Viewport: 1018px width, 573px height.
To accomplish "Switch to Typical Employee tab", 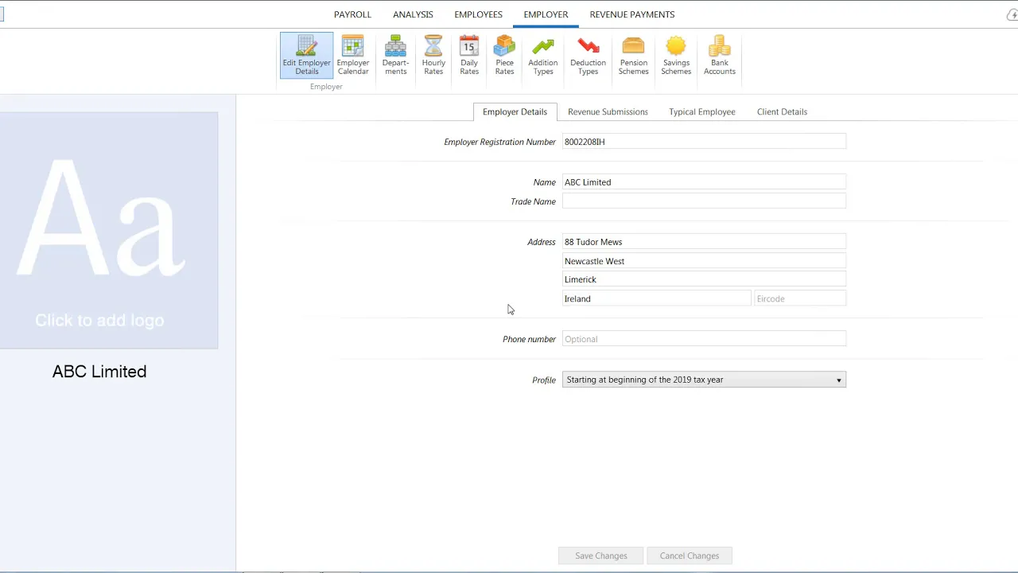I will (701, 112).
